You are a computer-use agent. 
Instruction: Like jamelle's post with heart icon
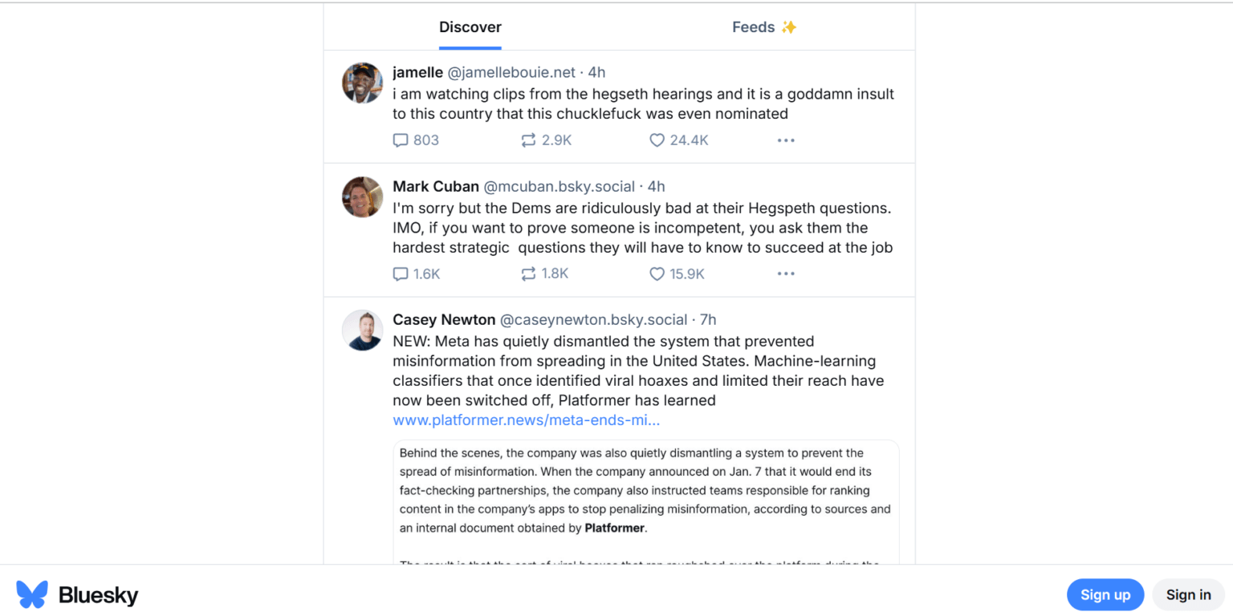pyautogui.click(x=657, y=140)
